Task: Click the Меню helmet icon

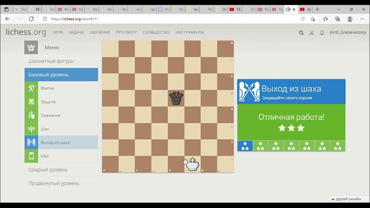Action: point(31,47)
